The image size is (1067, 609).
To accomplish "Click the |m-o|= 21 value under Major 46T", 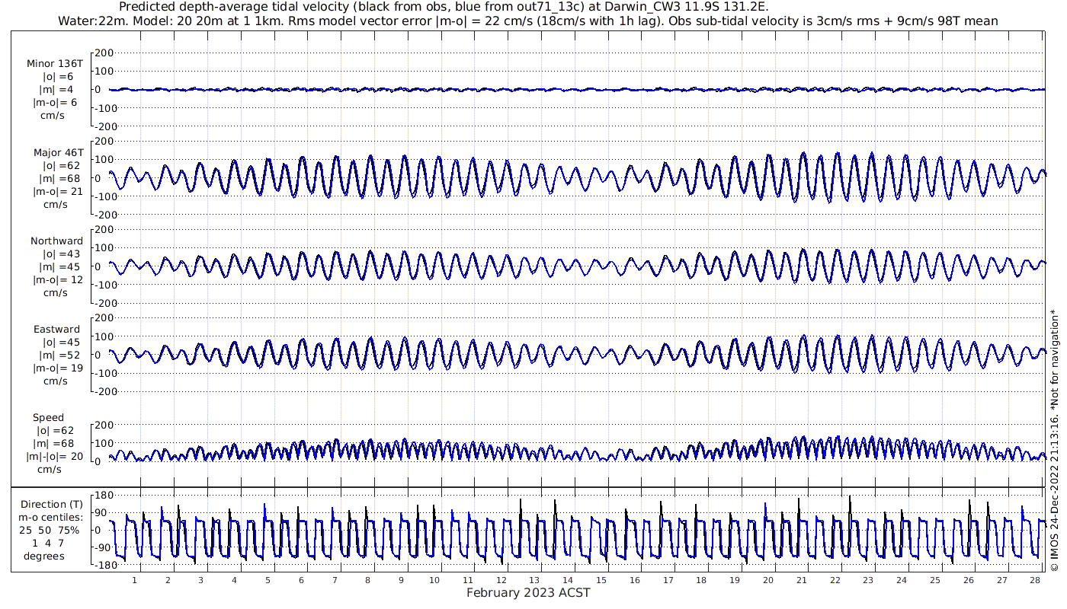I will (56, 191).
